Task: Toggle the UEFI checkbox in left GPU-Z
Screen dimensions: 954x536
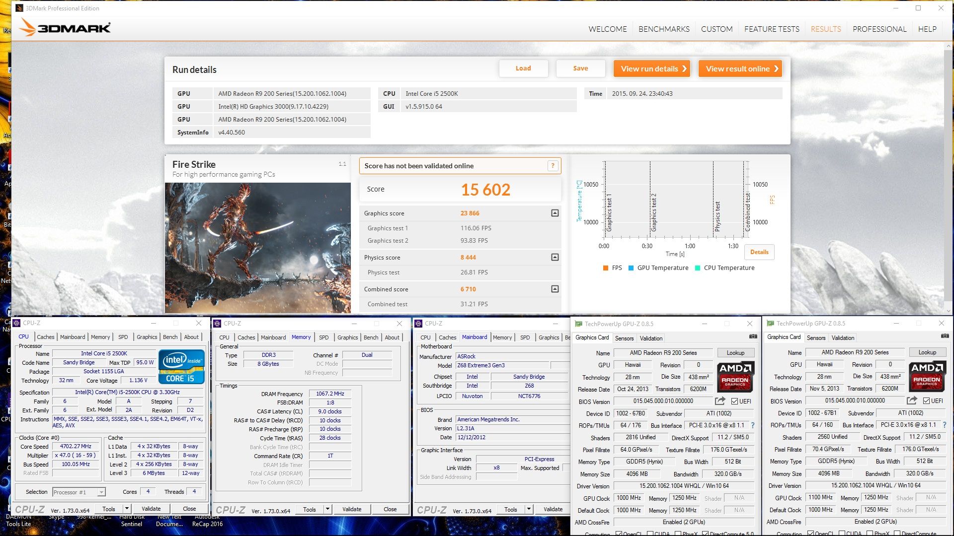Action: click(x=735, y=402)
